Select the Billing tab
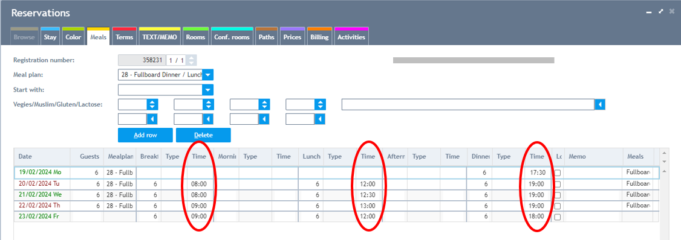This screenshot has height=240, width=681. pyautogui.click(x=319, y=37)
